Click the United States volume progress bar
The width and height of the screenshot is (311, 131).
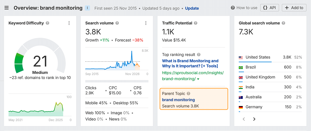[x=255, y=62]
